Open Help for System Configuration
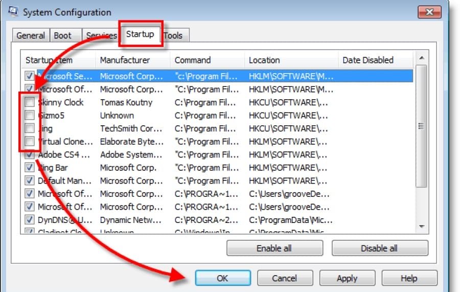460x292 pixels. (409, 278)
